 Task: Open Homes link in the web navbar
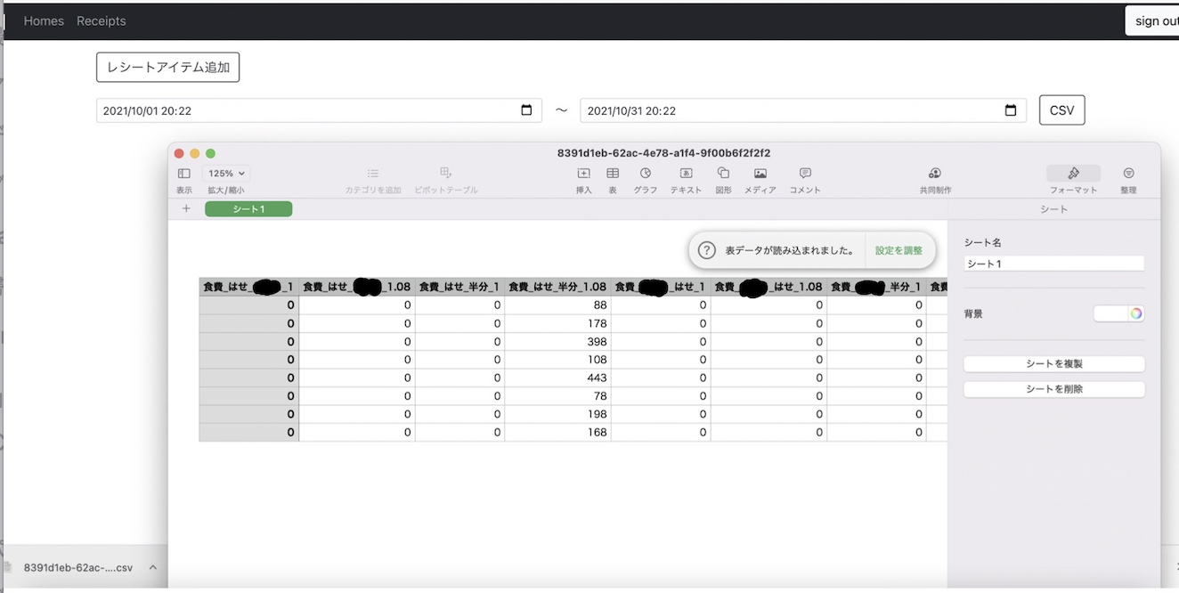pyautogui.click(x=44, y=20)
